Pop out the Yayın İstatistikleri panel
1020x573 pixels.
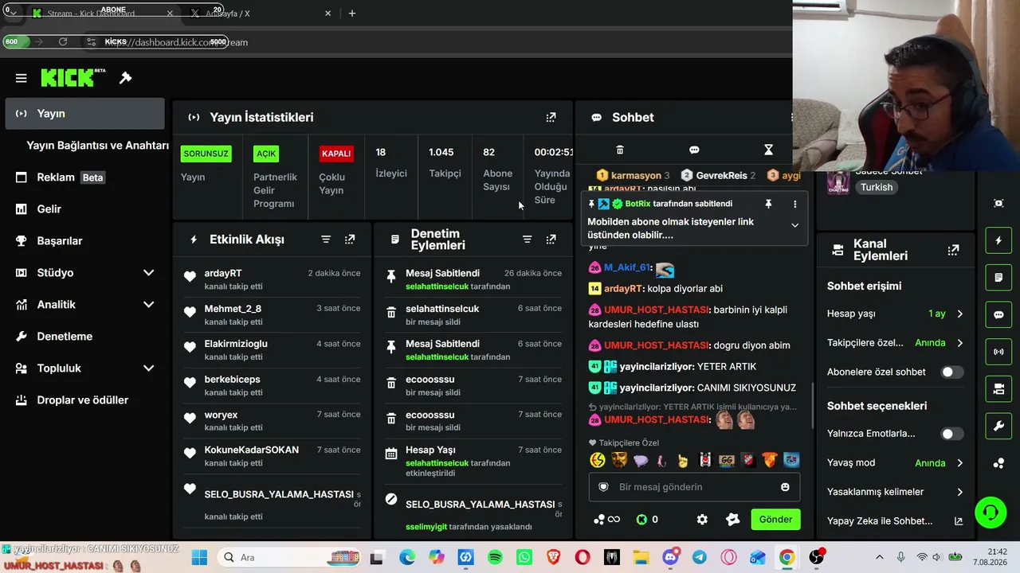pyautogui.click(x=551, y=117)
